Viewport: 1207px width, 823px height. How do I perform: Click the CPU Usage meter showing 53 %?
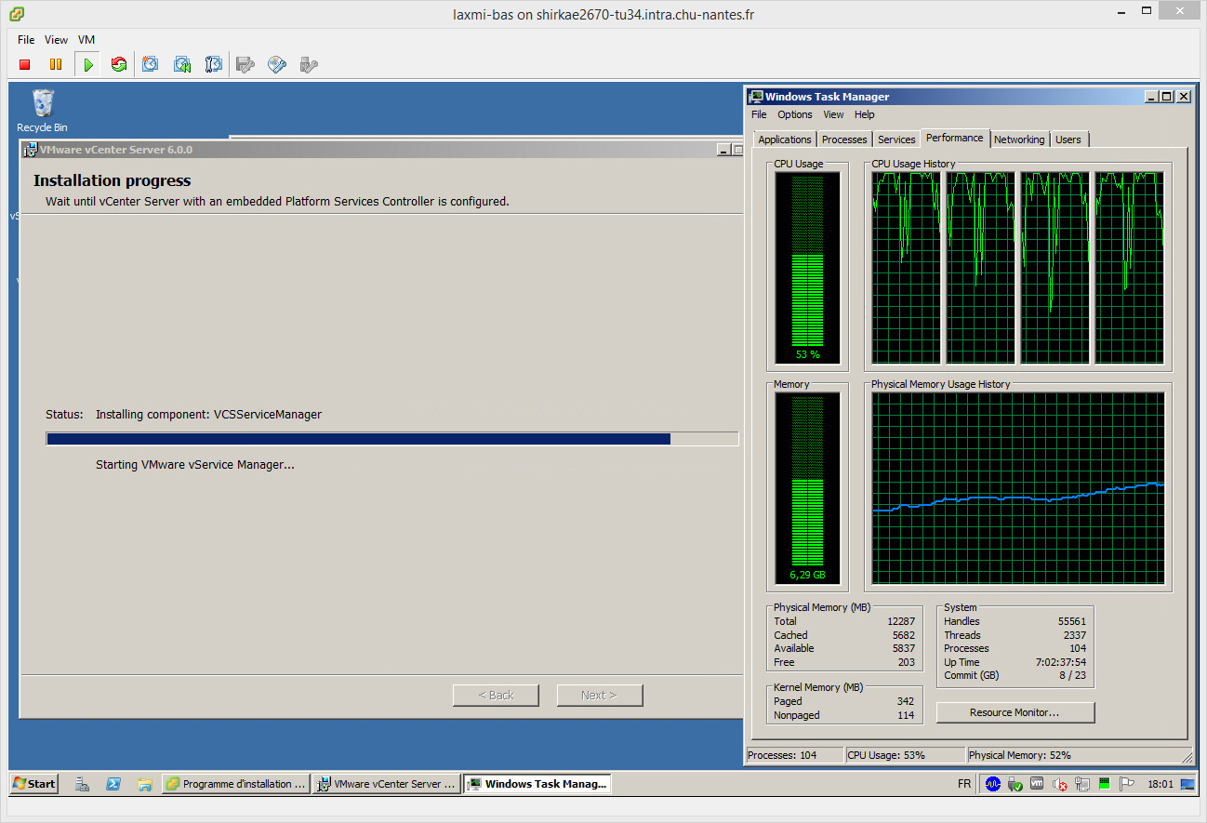click(x=807, y=268)
